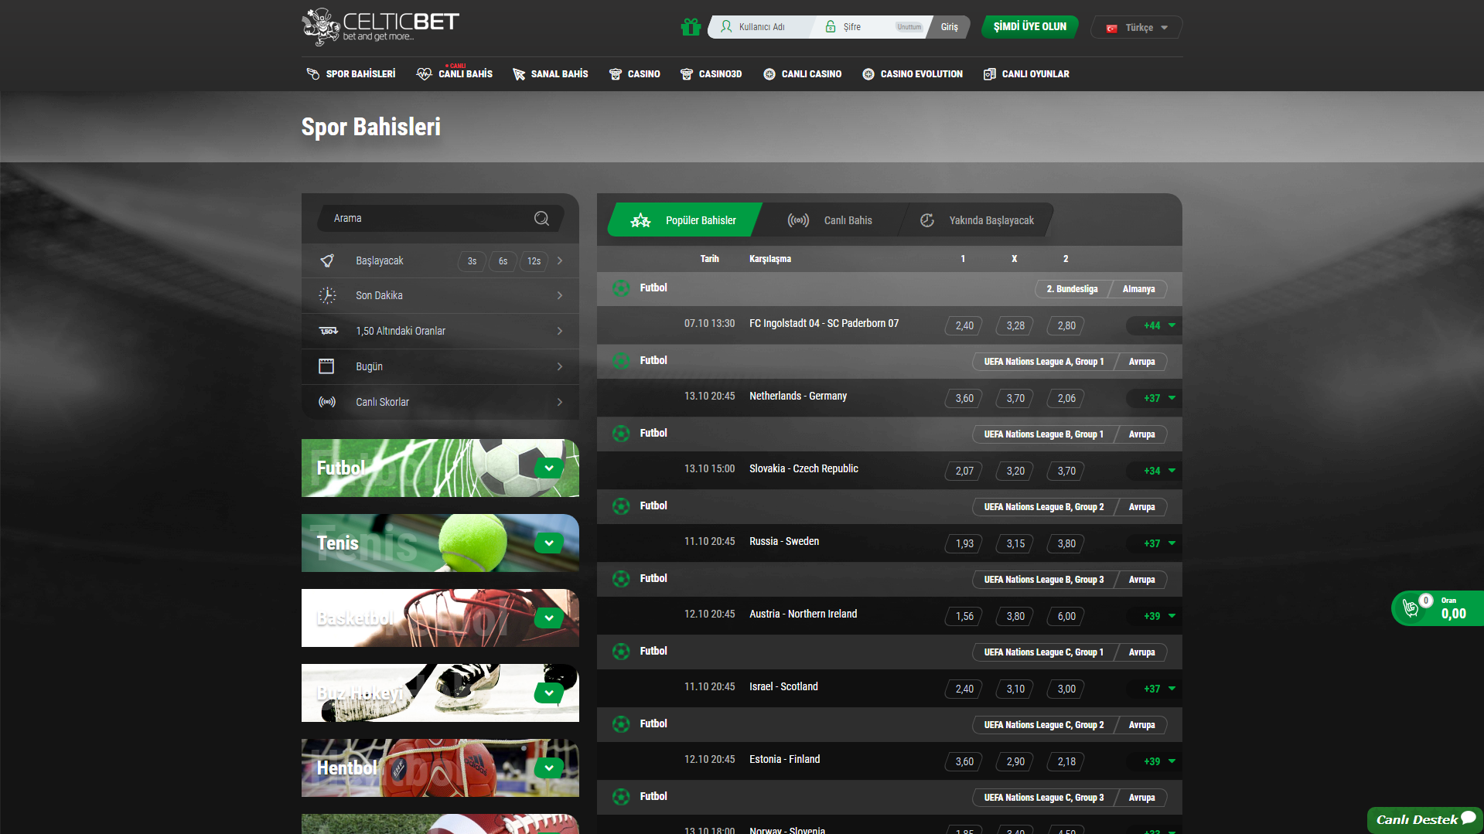Click the Şimdi Üye Olun button

1029,27
